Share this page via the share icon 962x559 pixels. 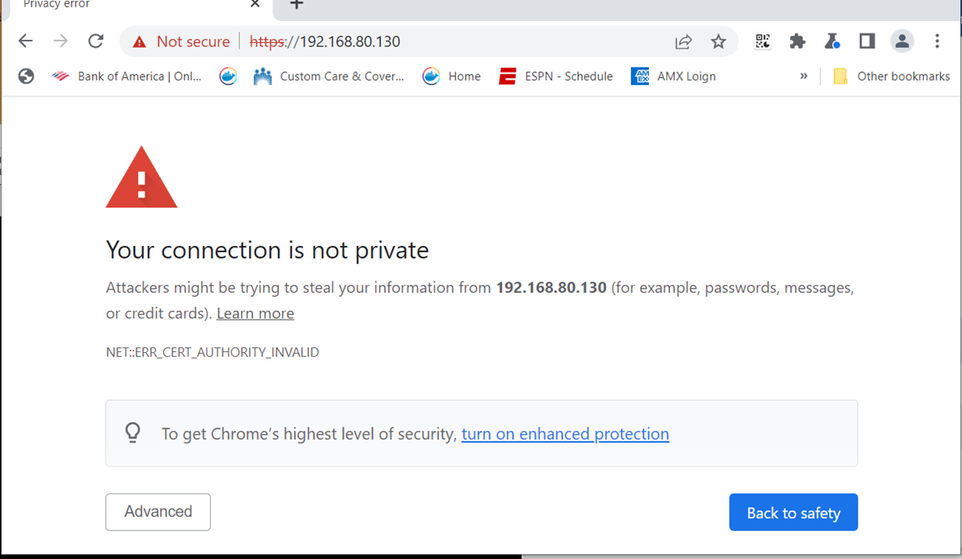684,41
